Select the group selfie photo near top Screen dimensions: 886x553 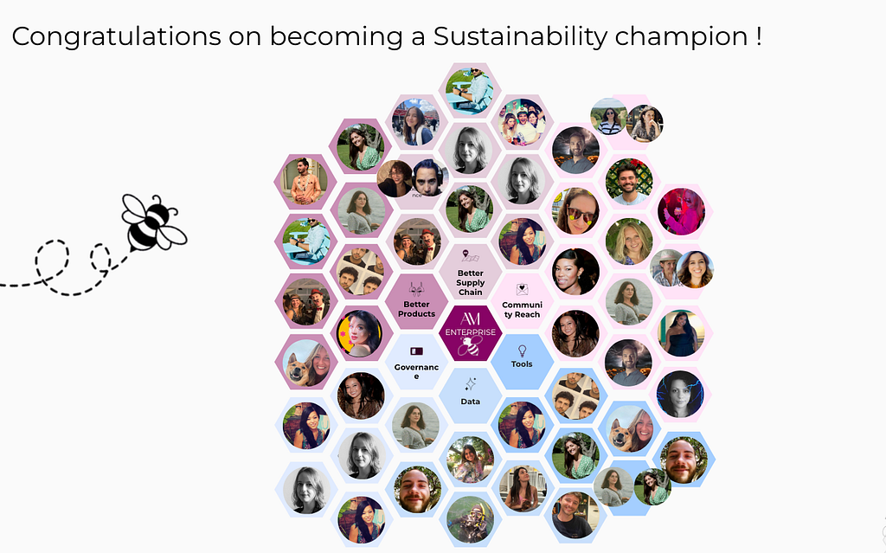click(x=522, y=121)
